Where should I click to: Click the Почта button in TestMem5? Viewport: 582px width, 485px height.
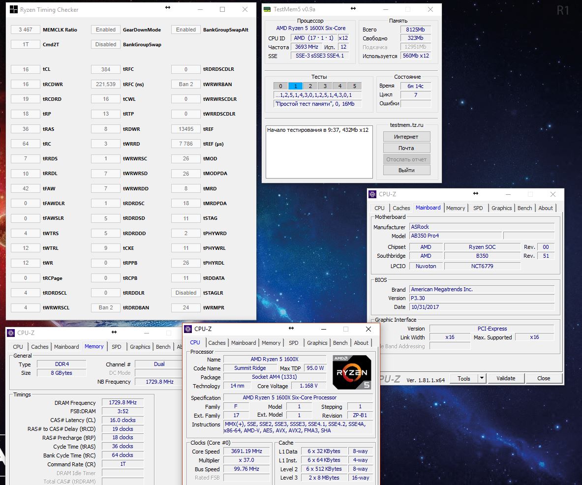[406, 148]
